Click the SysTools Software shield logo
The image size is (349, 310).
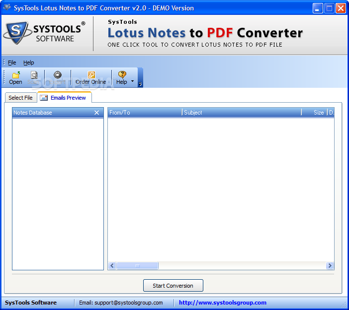pos(17,33)
